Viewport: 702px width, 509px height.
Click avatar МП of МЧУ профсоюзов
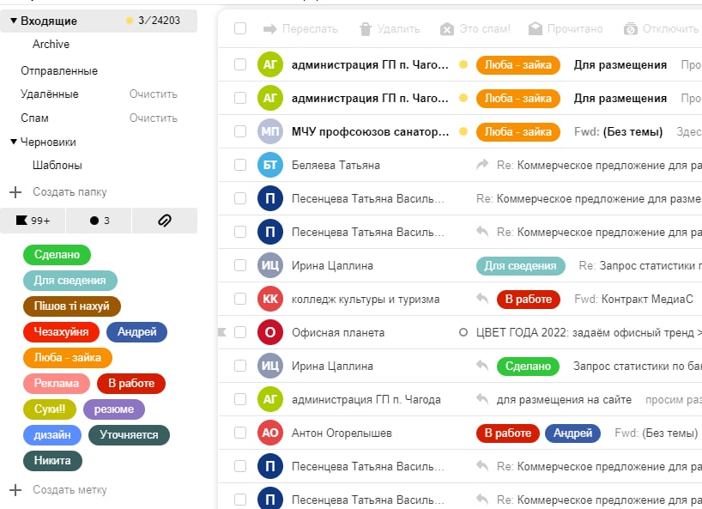coord(270,131)
